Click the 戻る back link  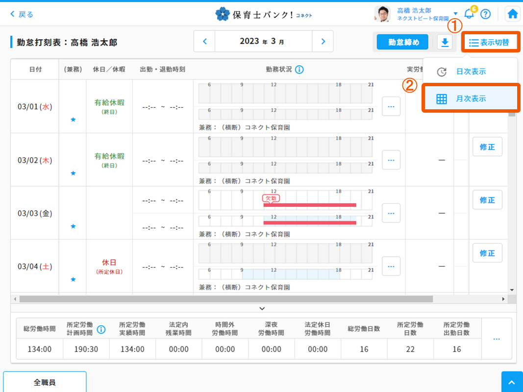[x=22, y=14]
